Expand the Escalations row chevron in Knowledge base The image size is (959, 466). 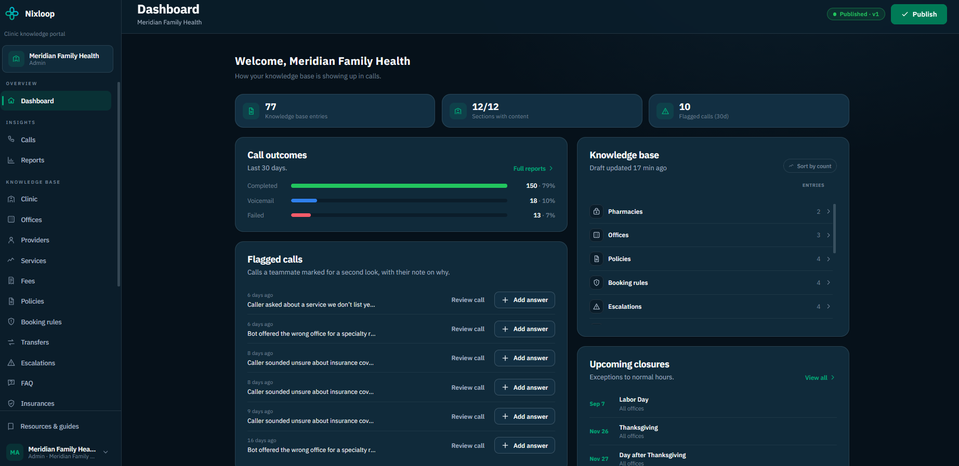pyautogui.click(x=829, y=307)
